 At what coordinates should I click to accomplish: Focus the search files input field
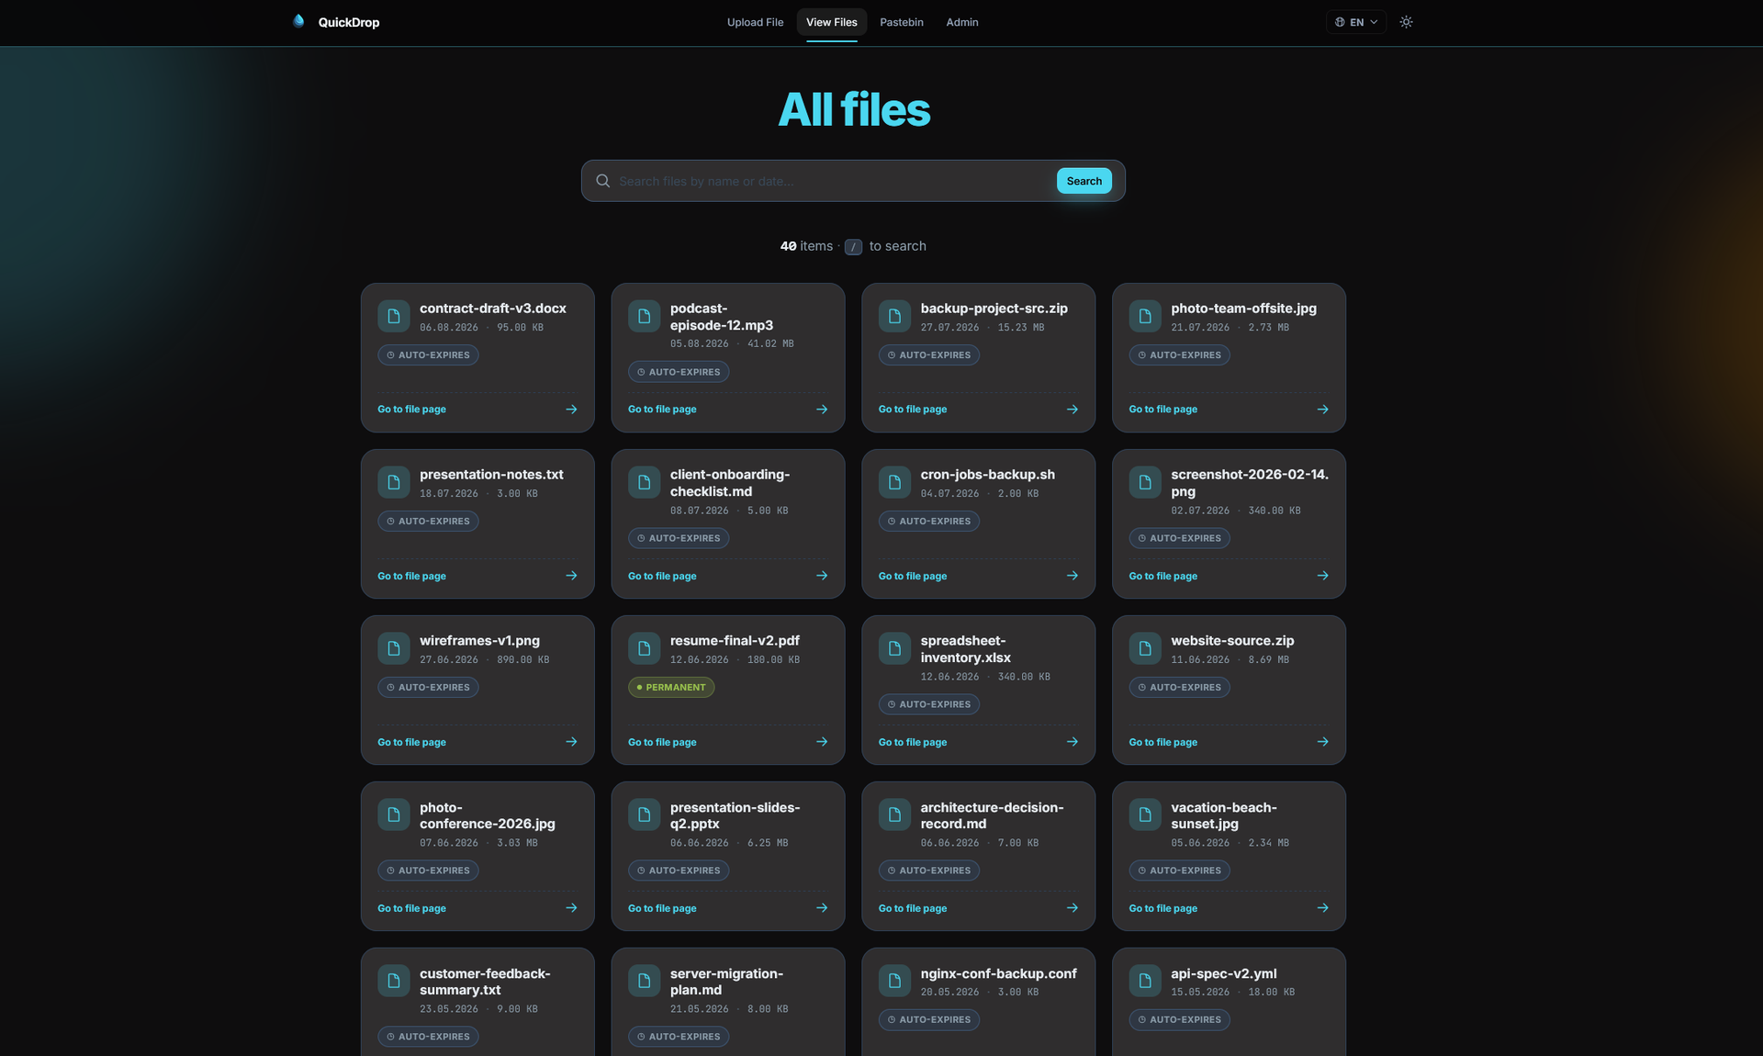click(832, 181)
